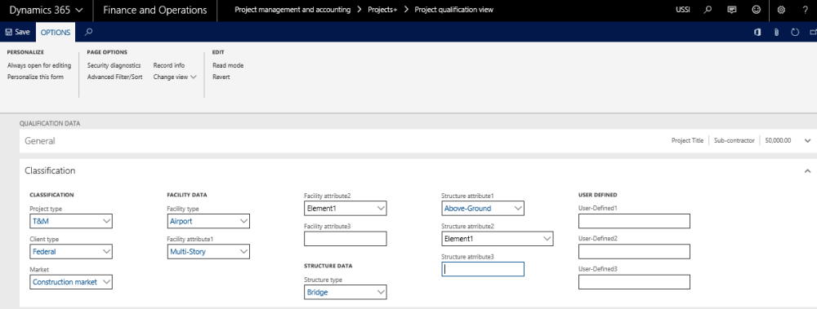
Task: Open the settings gear icon
Action: [x=781, y=10]
